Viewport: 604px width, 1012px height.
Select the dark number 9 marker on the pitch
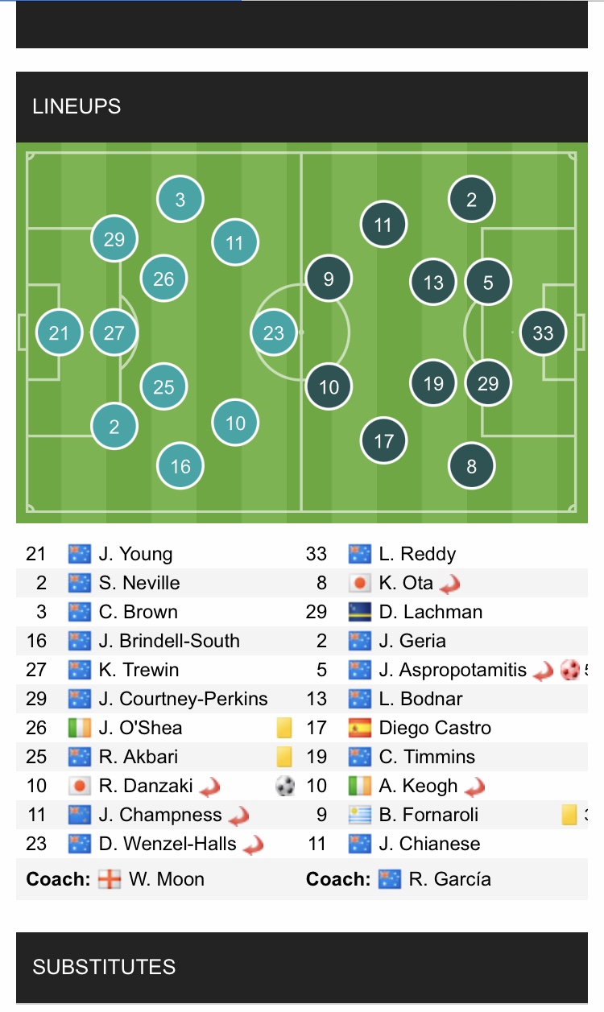coord(329,279)
